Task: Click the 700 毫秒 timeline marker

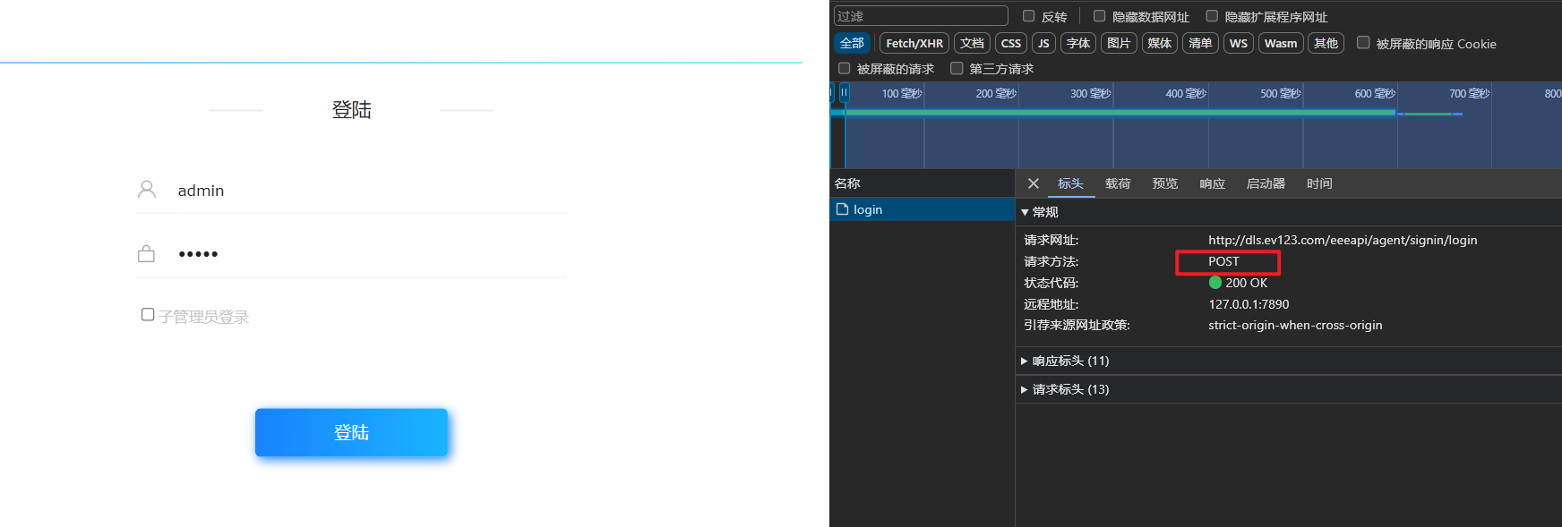Action: coord(1469,93)
